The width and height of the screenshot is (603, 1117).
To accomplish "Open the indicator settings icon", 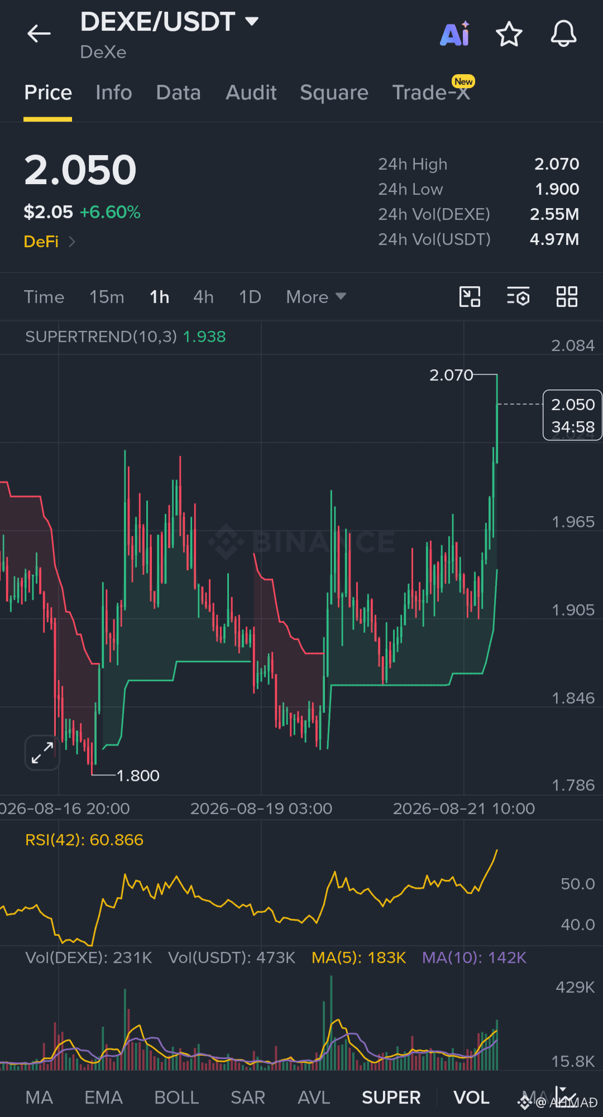I will click(518, 297).
